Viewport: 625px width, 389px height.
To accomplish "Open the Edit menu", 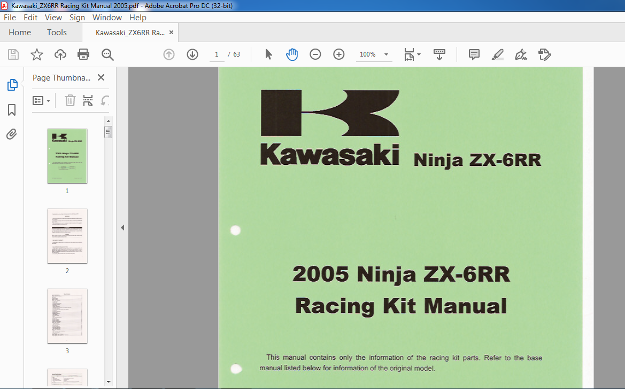I will pyautogui.click(x=30, y=18).
